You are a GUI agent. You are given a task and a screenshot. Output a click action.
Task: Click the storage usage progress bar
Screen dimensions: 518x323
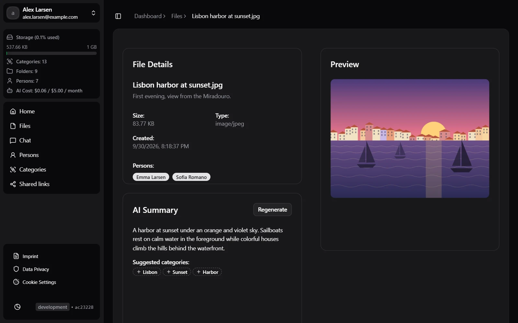[x=51, y=53]
